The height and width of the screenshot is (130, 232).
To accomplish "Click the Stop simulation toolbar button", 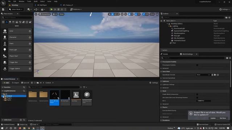I will (x=58, y=9).
